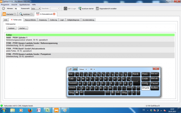Select the handwriting pad icon in keyboard panel
The width and height of the screenshot is (181, 113).
(x=70, y=69)
